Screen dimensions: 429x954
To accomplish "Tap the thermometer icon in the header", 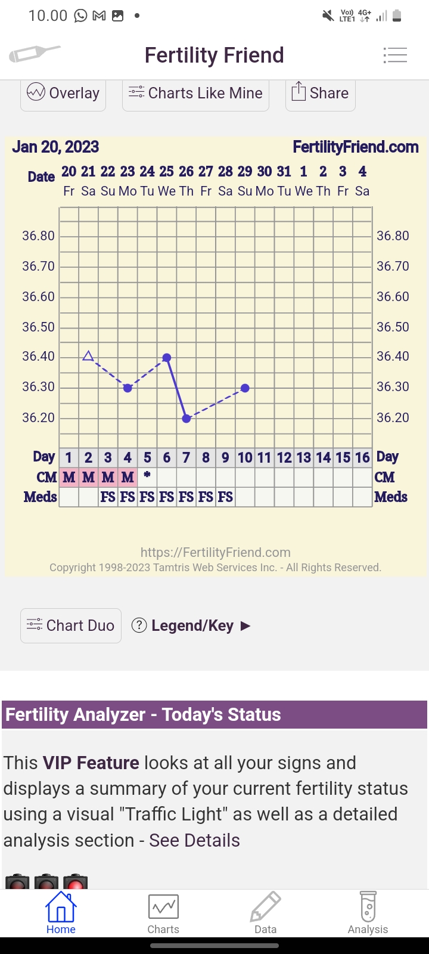I will click(34, 54).
